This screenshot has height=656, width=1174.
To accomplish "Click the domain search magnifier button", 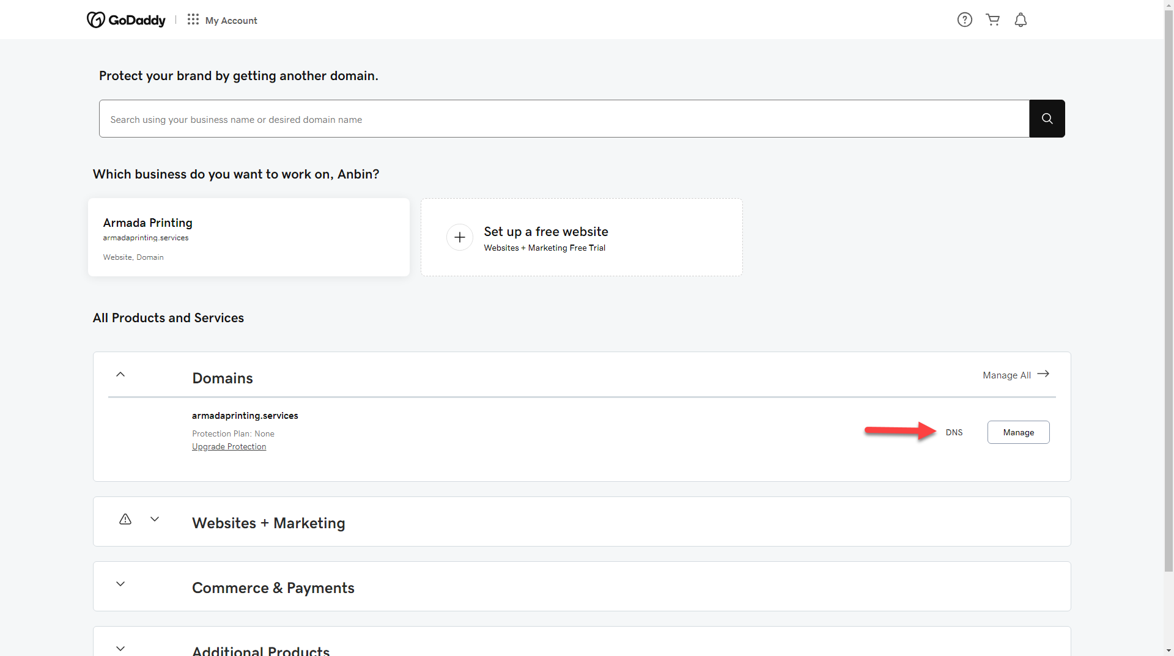I will [1047, 119].
